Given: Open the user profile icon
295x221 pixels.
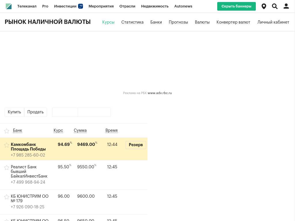Looking at the screenshot, I should click(286, 6).
